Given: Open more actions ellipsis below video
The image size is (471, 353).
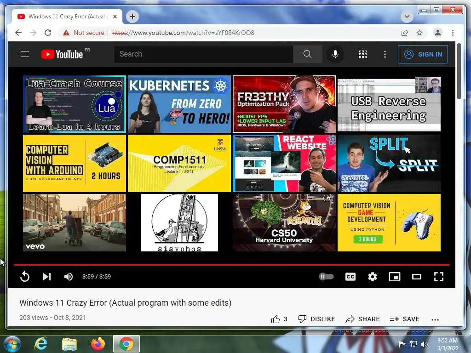Looking at the screenshot, I should 435,320.
